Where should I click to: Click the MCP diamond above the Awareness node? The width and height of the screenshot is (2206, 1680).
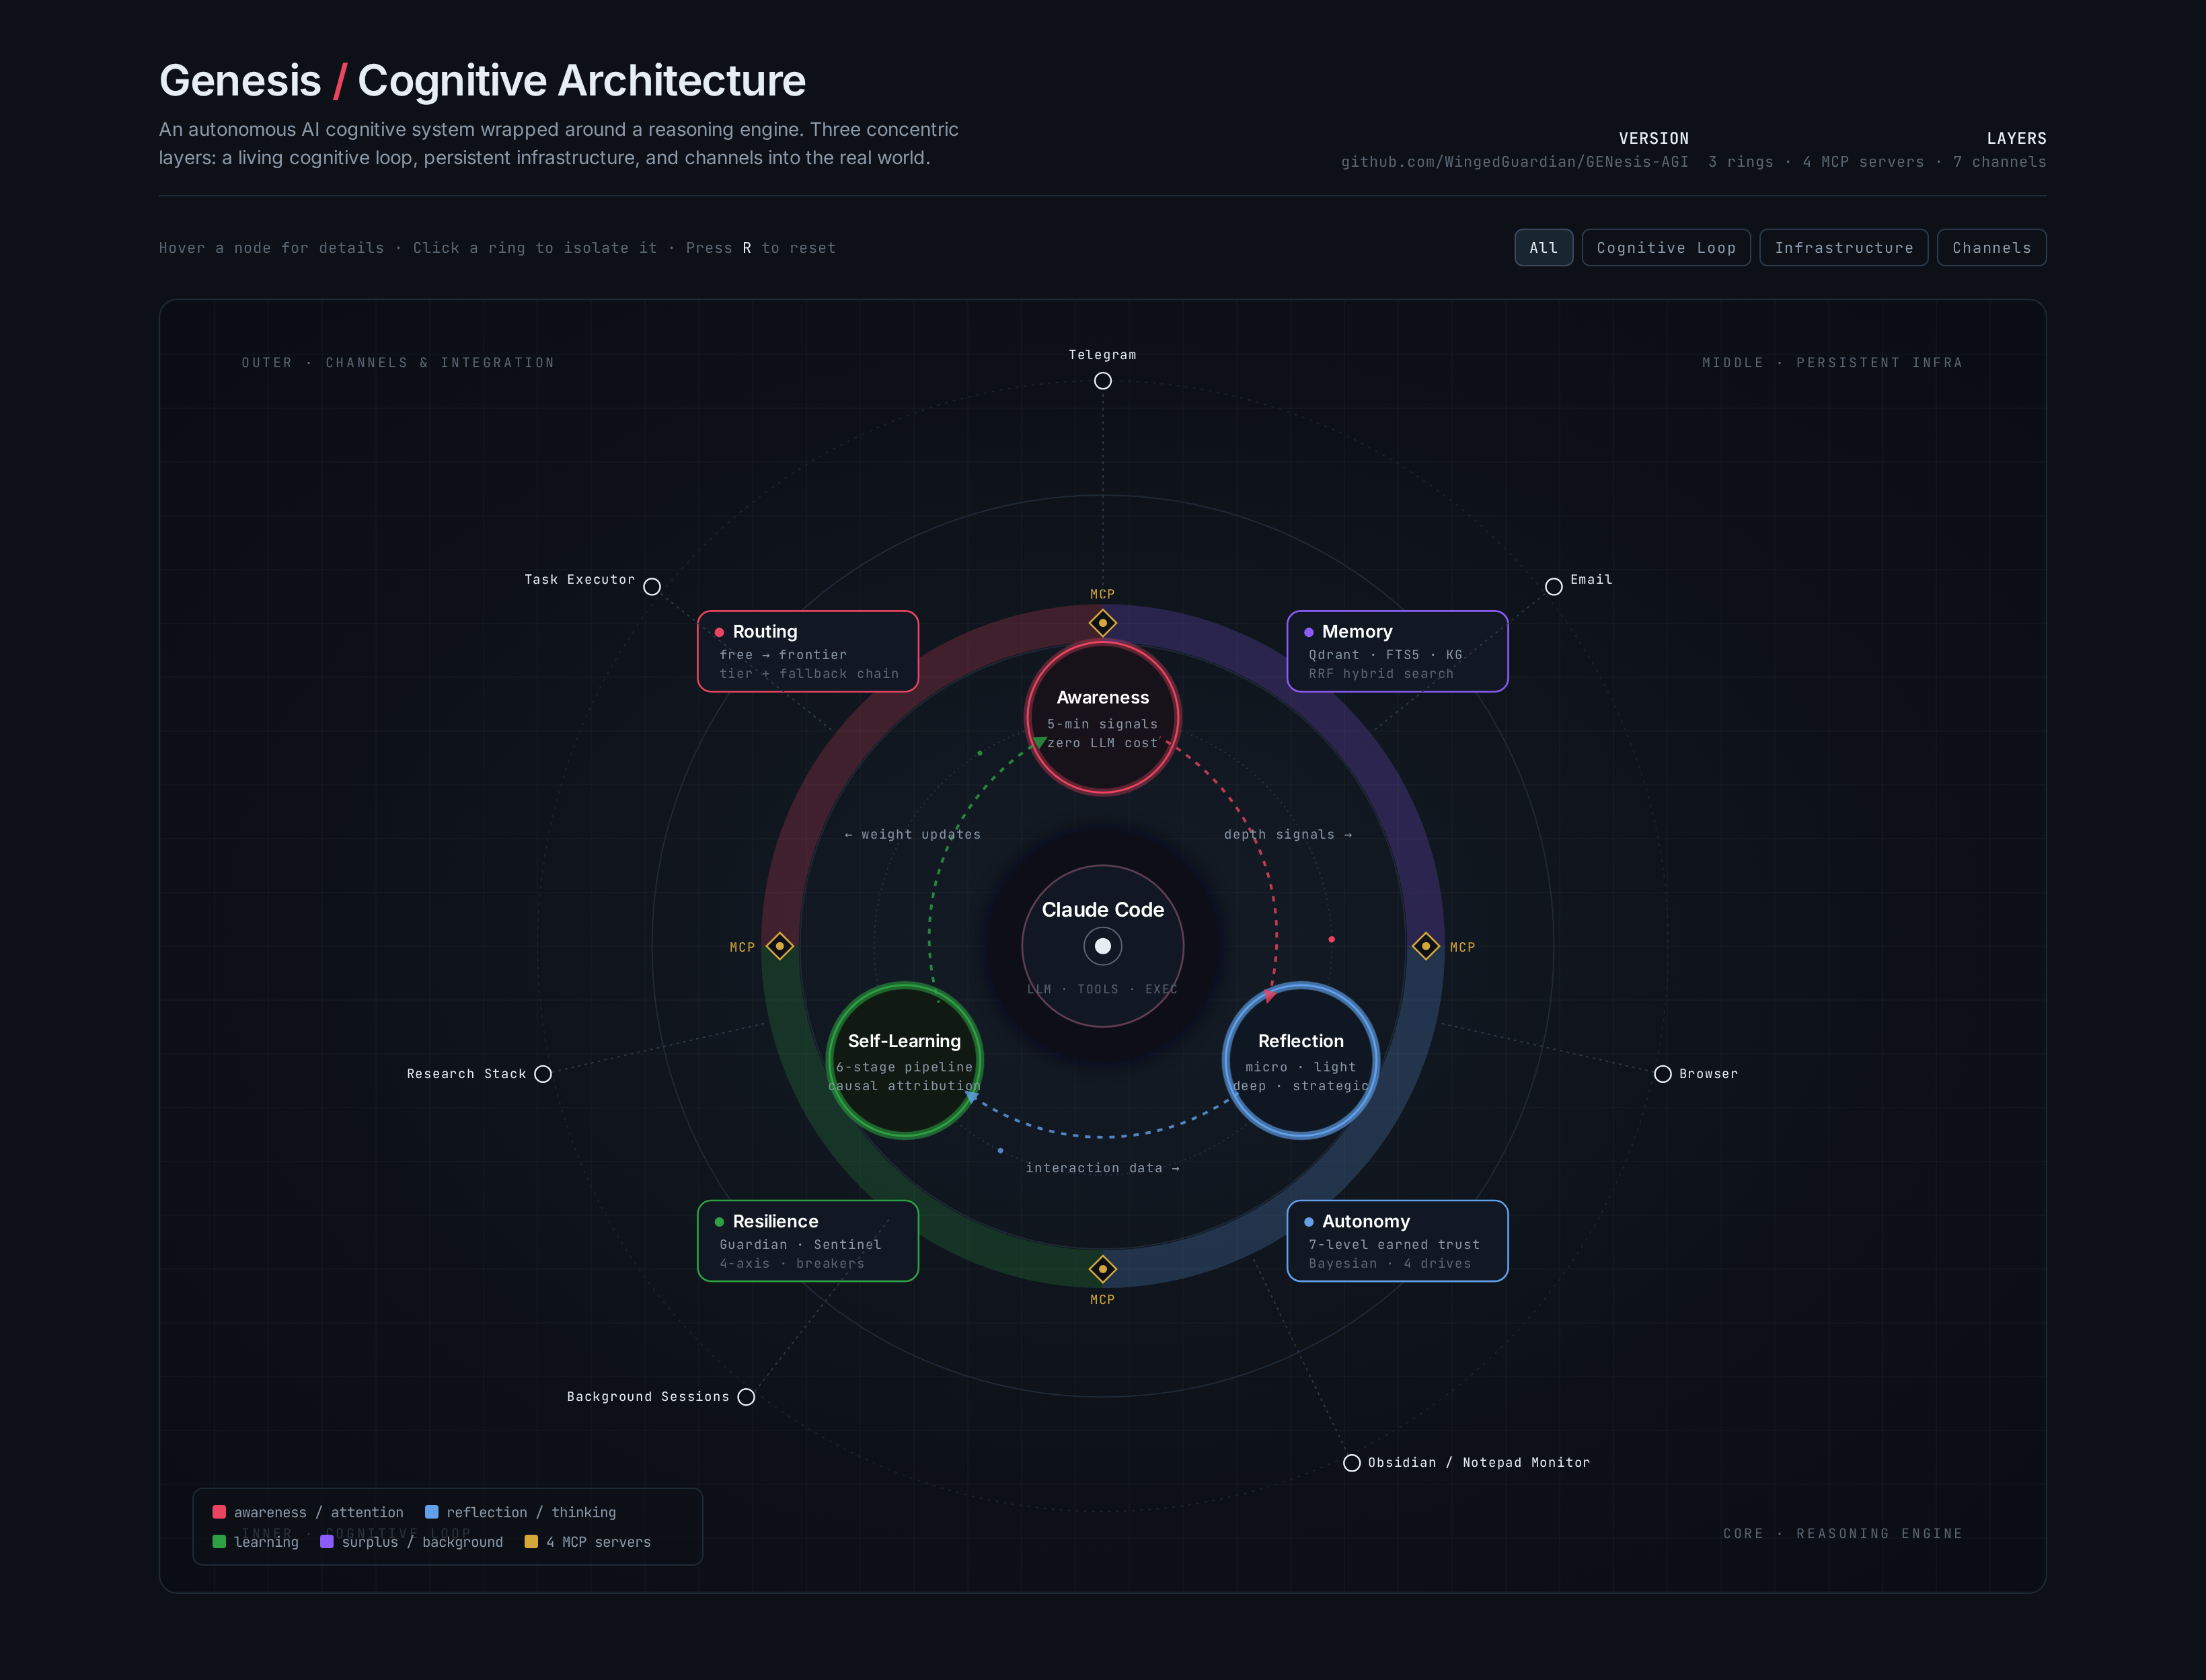(x=1102, y=623)
